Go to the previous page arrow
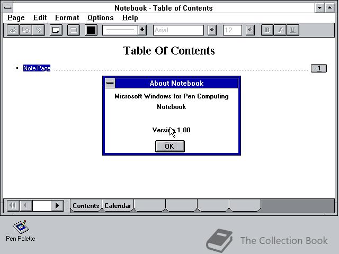The width and height of the screenshot is (339, 254). tap(26, 205)
